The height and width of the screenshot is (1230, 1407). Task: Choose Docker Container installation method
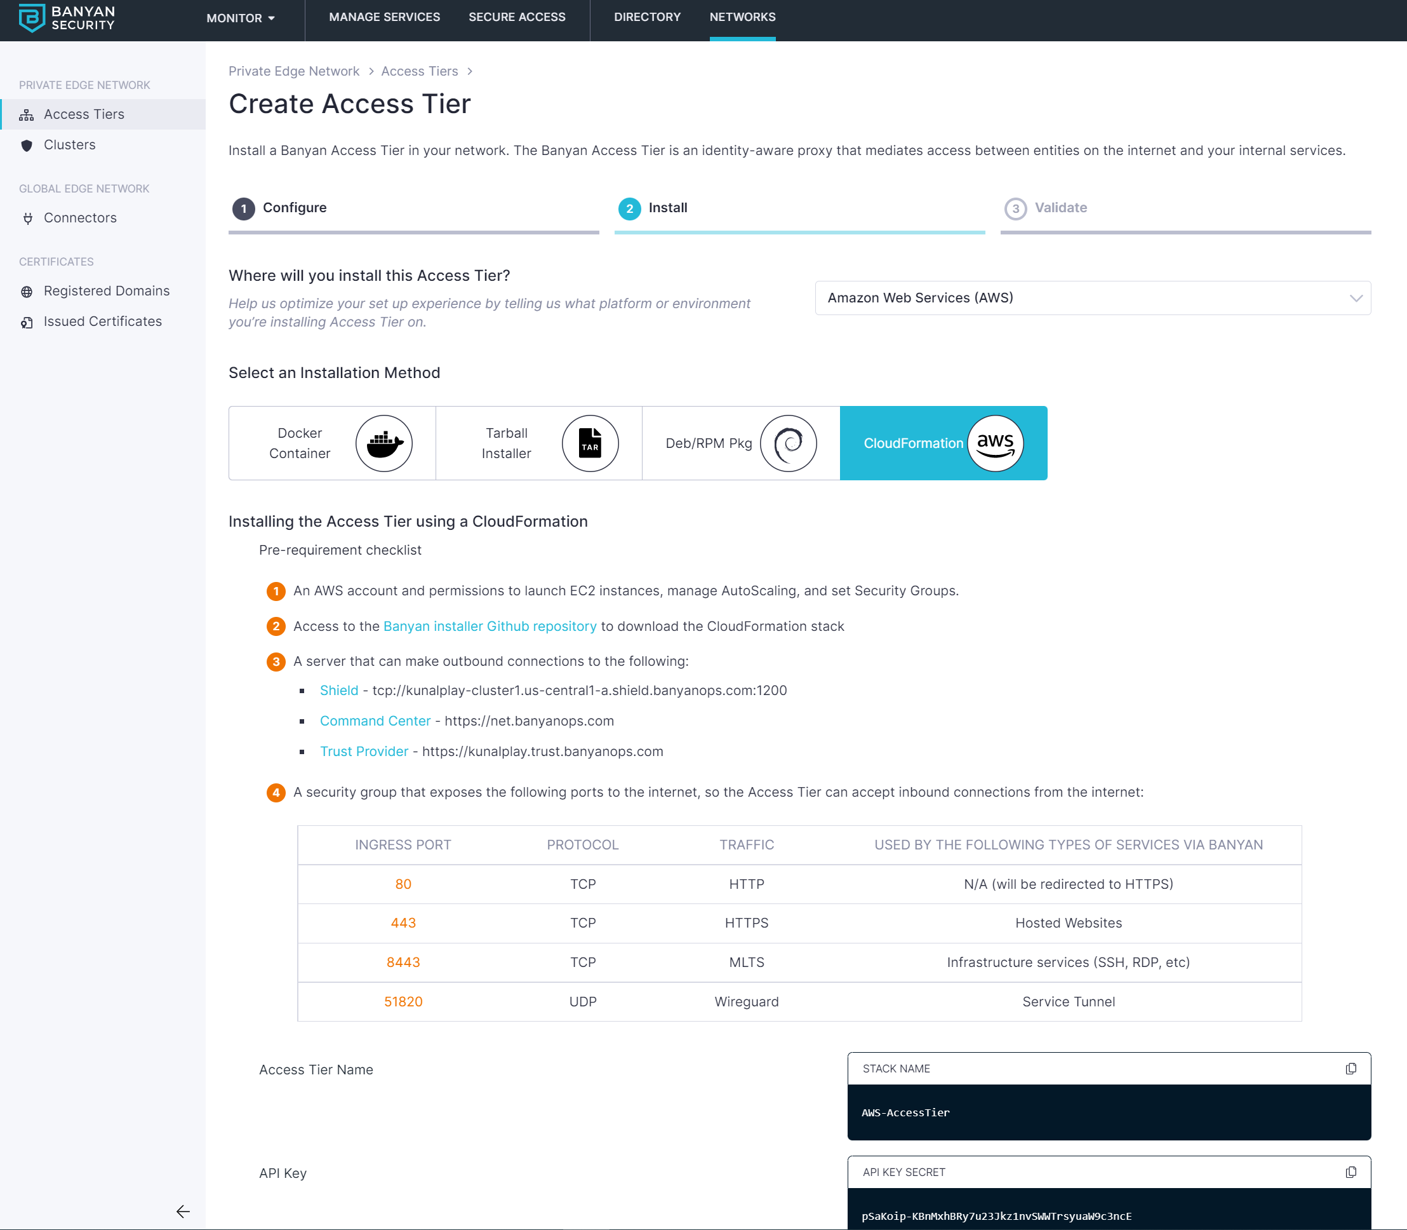point(332,443)
